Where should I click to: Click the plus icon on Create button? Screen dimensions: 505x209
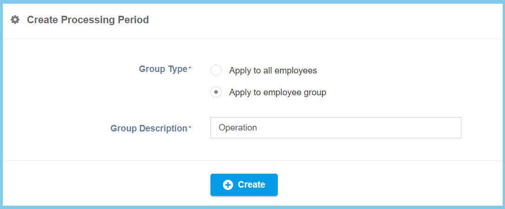pyautogui.click(x=228, y=185)
